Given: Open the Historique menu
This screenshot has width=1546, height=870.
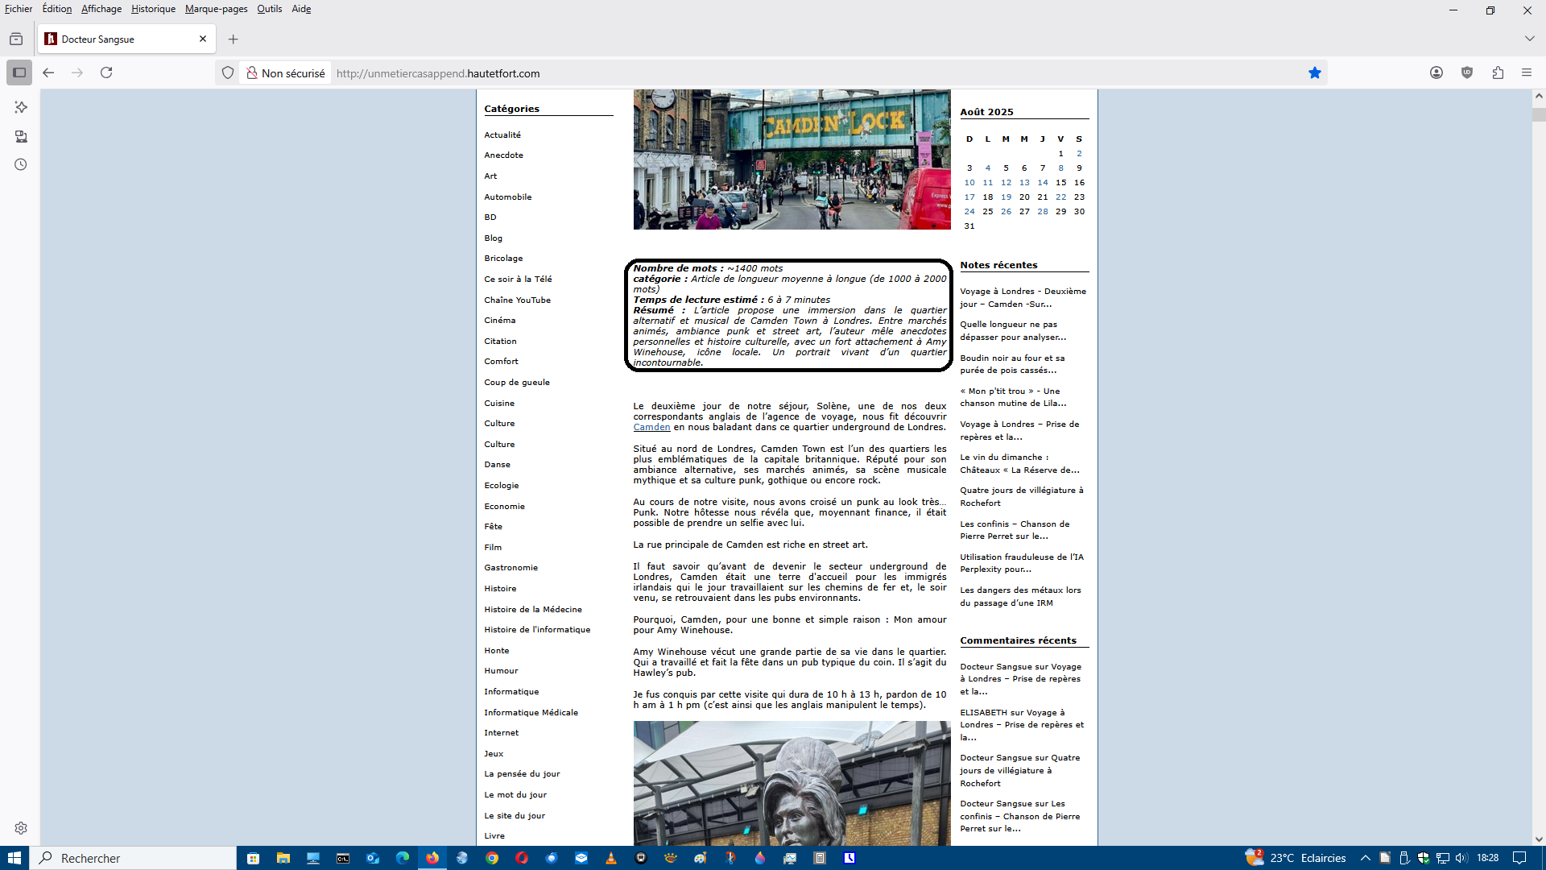Looking at the screenshot, I should pyautogui.click(x=153, y=9).
